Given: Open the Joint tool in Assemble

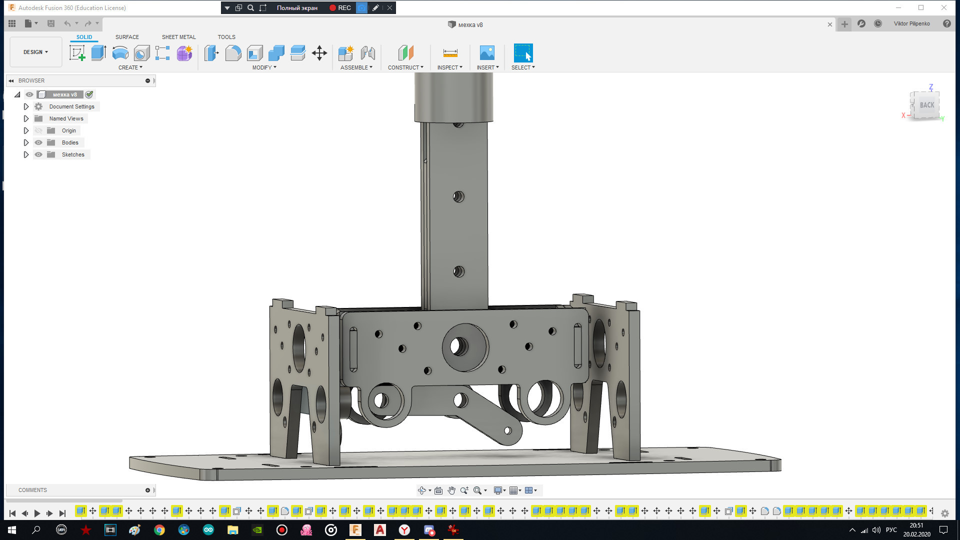Looking at the screenshot, I should [368, 52].
